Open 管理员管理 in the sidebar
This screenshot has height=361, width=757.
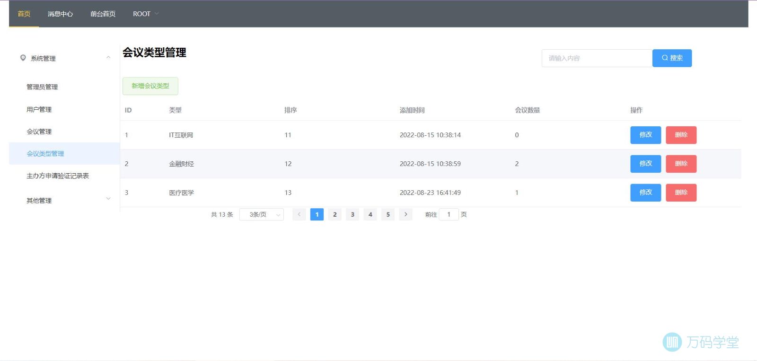pyautogui.click(x=42, y=87)
